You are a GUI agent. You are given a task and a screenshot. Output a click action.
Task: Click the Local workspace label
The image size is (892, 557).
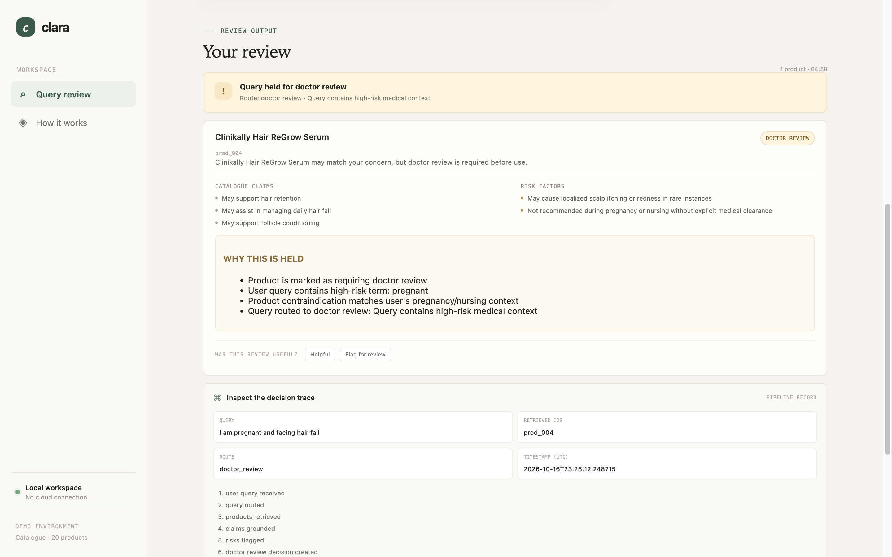54,488
